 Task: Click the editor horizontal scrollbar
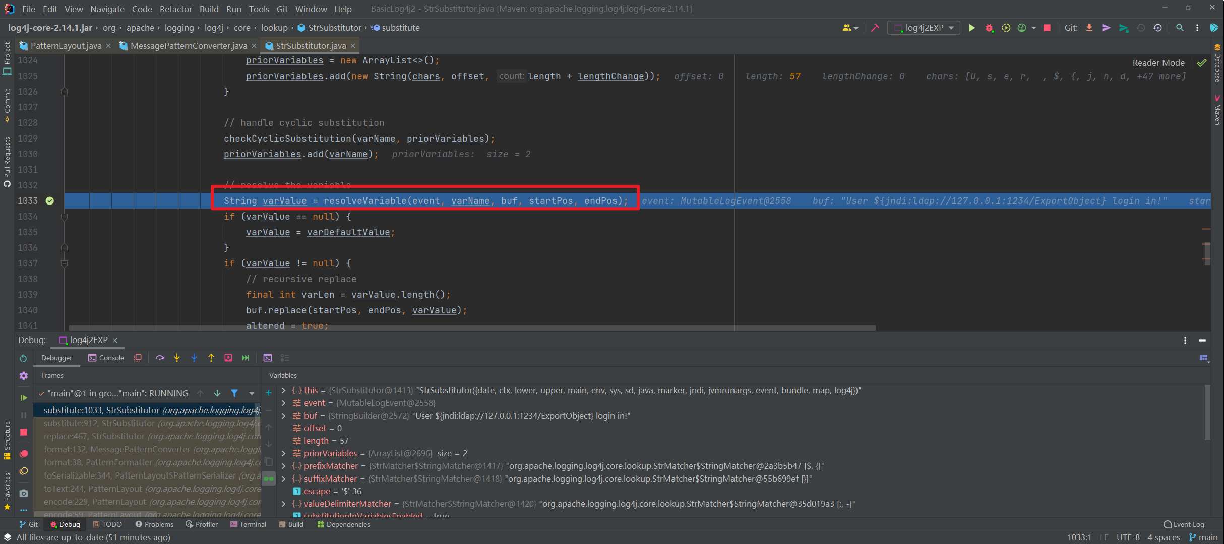click(472, 328)
